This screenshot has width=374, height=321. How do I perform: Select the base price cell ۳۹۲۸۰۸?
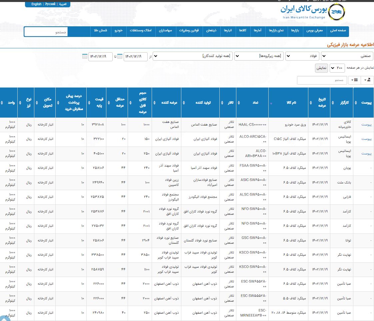pos(96,125)
